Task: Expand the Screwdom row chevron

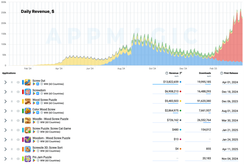Action: [6, 92]
